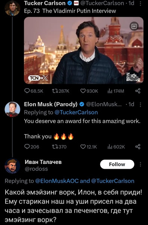
Task: Follow Иван Талачев
Action: point(117,164)
